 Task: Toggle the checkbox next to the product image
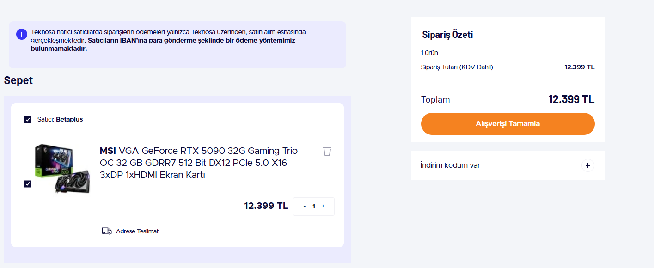click(28, 184)
